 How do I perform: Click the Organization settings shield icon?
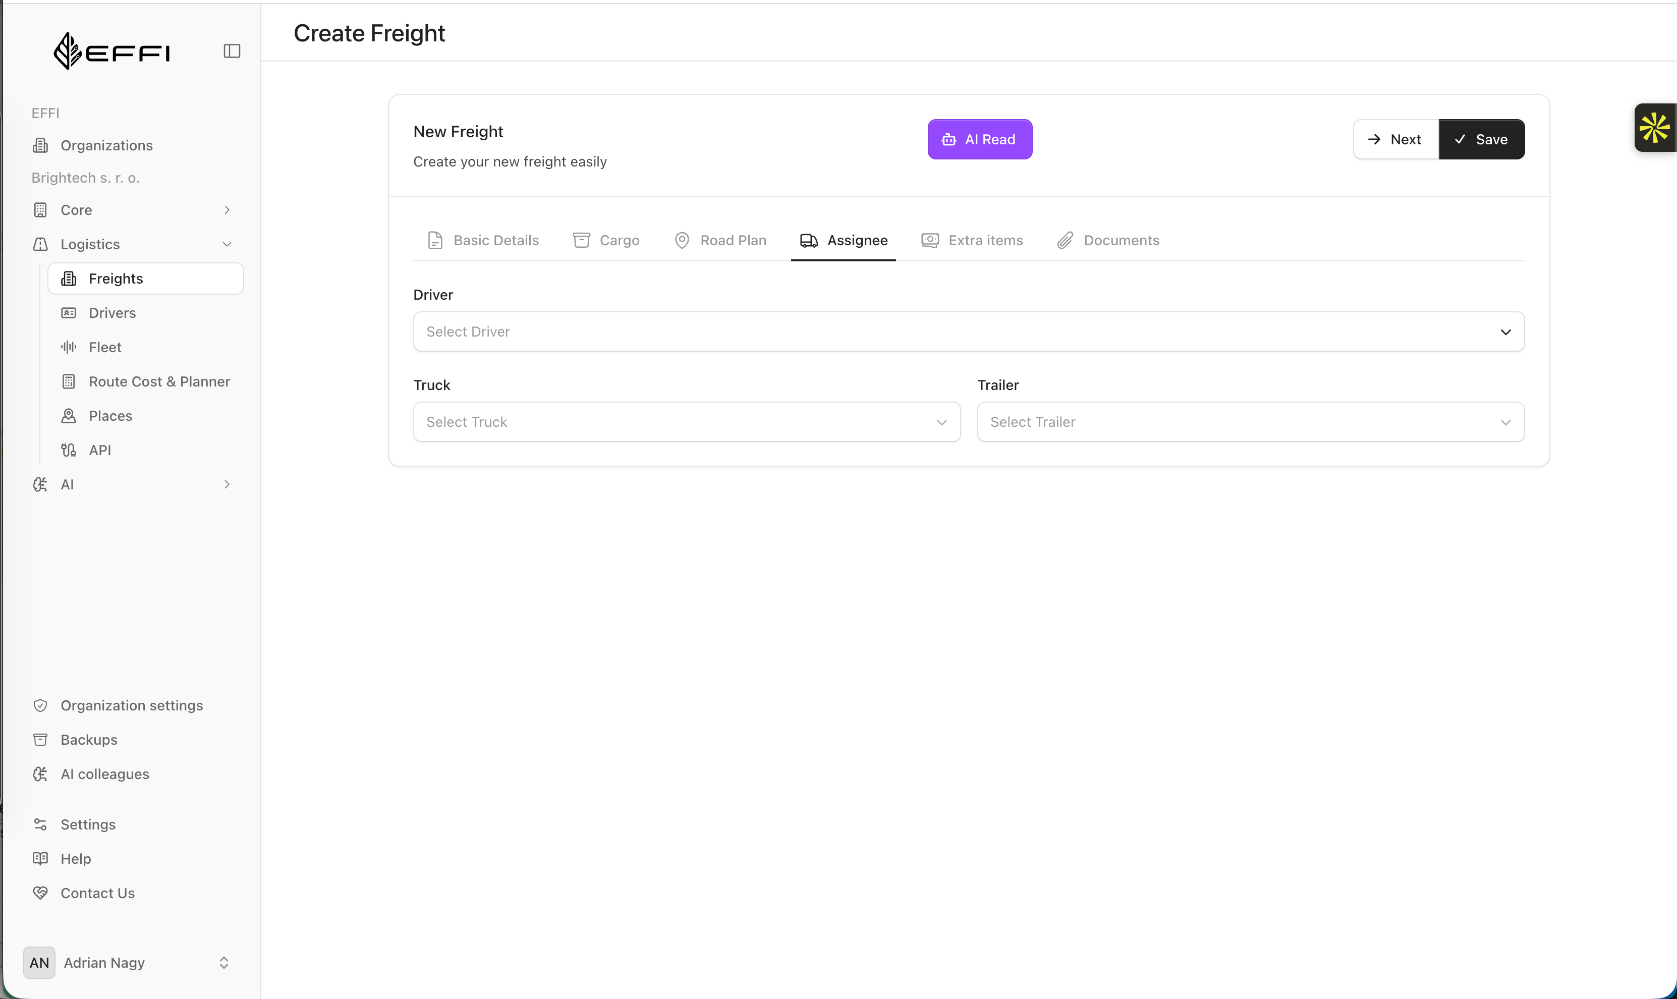[40, 705]
